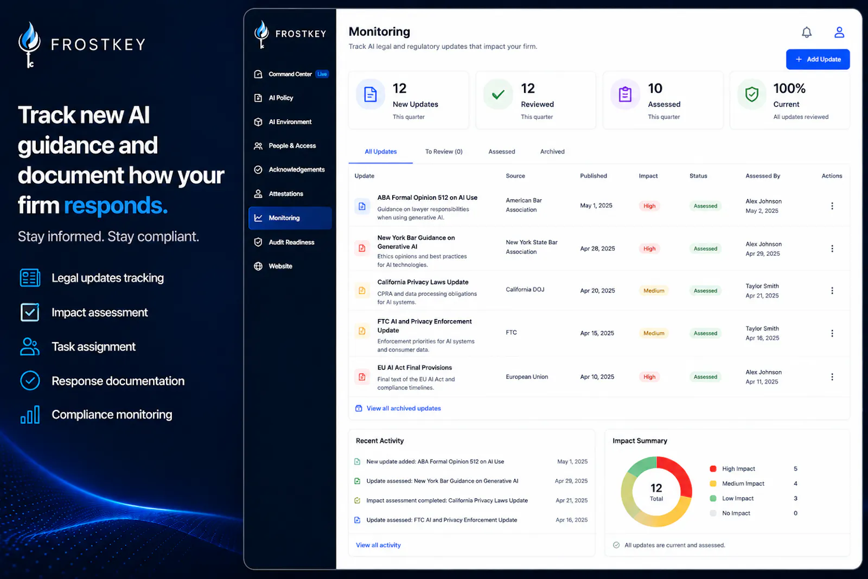Switch to All Updates tab
The height and width of the screenshot is (579, 868).
pyautogui.click(x=380, y=151)
